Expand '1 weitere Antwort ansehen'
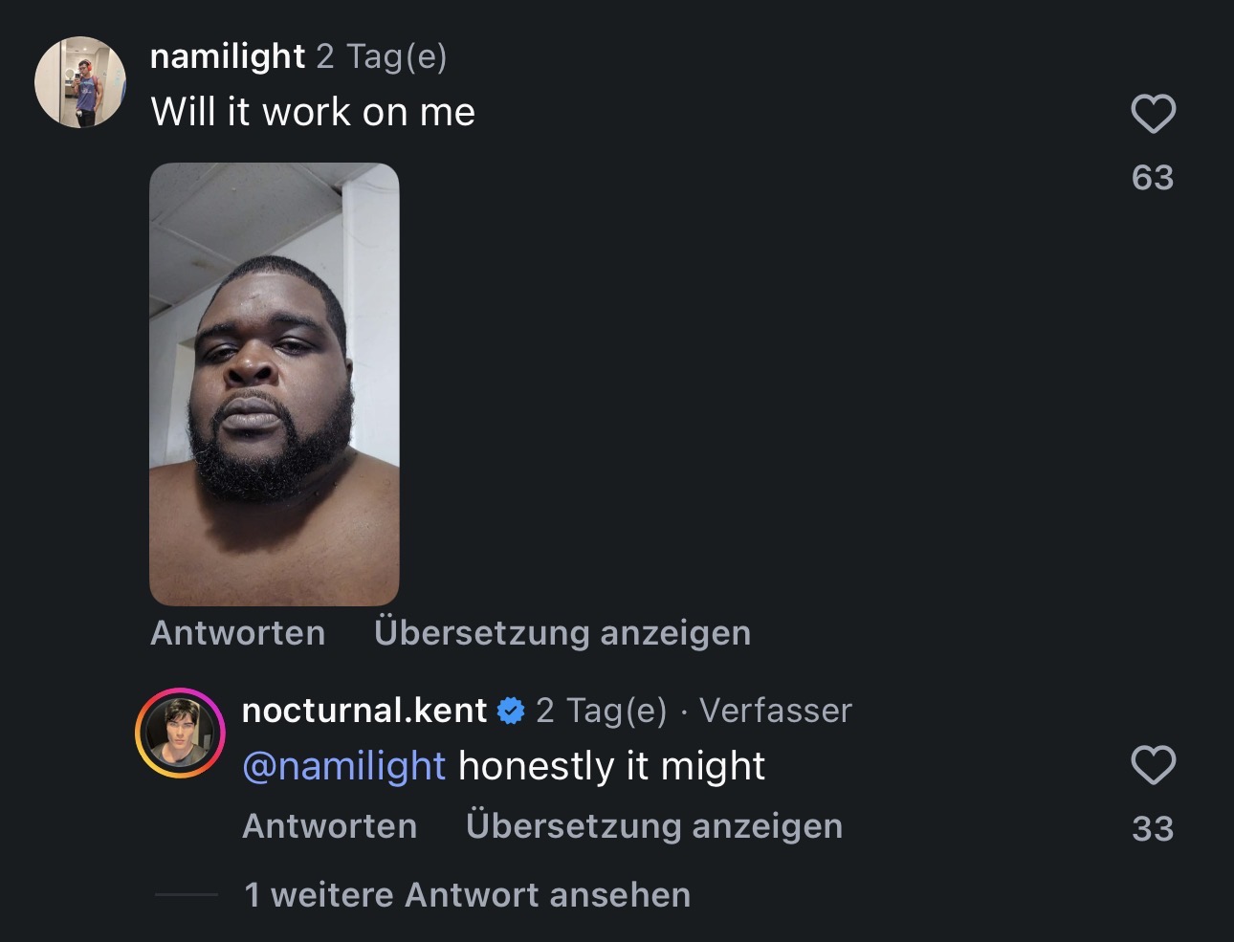Screen dimensions: 1234x942 (x=468, y=895)
